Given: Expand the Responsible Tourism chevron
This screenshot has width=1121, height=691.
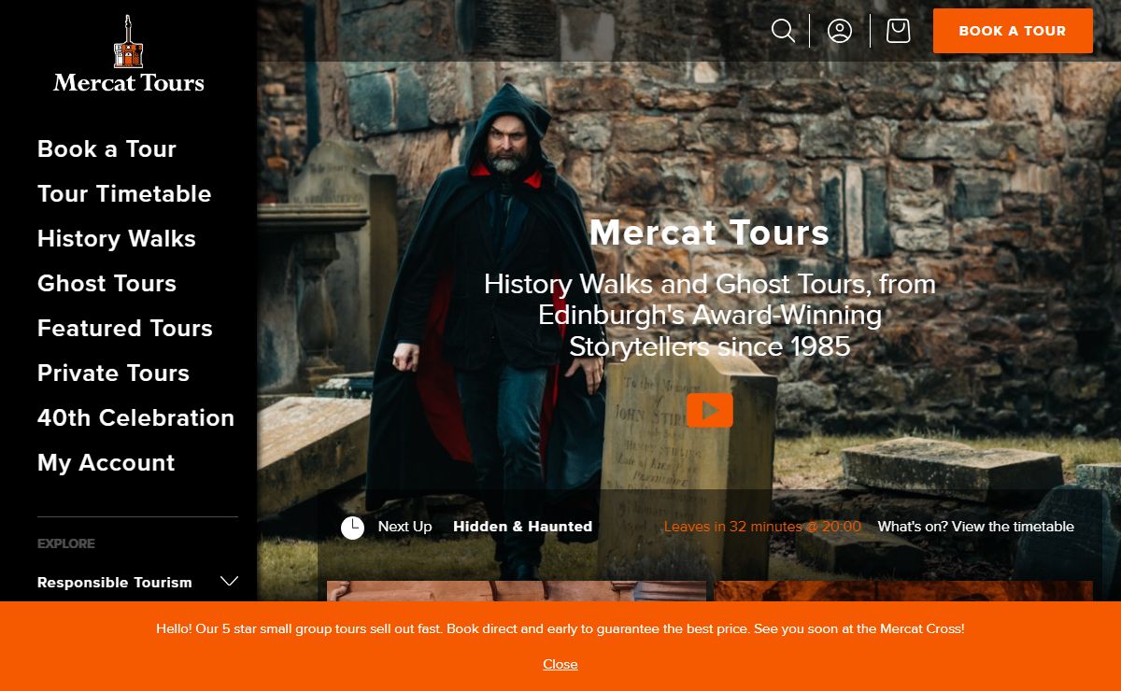Looking at the screenshot, I should 230,582.
